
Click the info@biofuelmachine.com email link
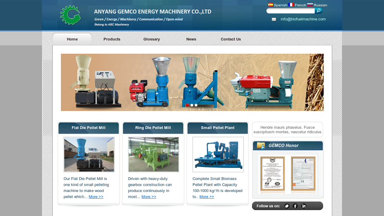pyautogui.click(x=303, y=19)
